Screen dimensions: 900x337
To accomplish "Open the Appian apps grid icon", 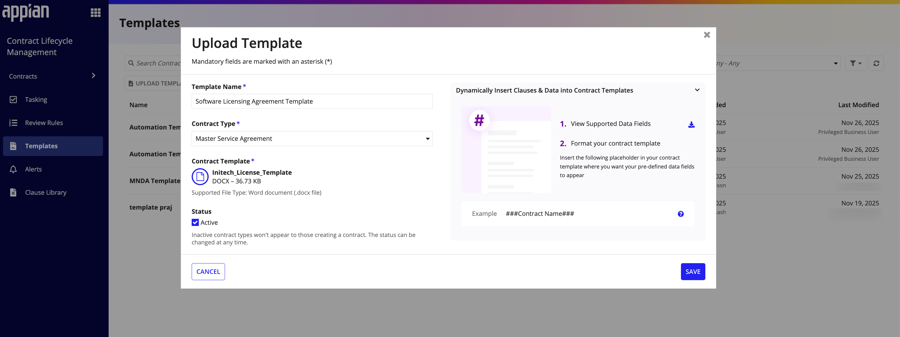I will tap(95, 13).
